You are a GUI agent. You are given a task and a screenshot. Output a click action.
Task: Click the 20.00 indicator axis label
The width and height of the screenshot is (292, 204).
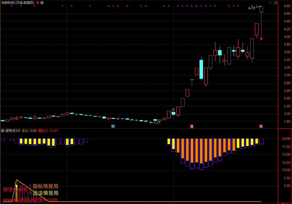point(286,139)
